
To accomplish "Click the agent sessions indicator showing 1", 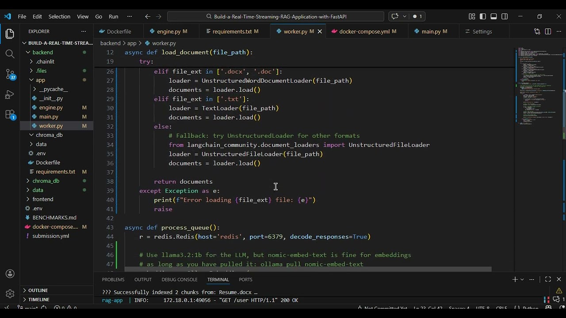I will [417, 16].
